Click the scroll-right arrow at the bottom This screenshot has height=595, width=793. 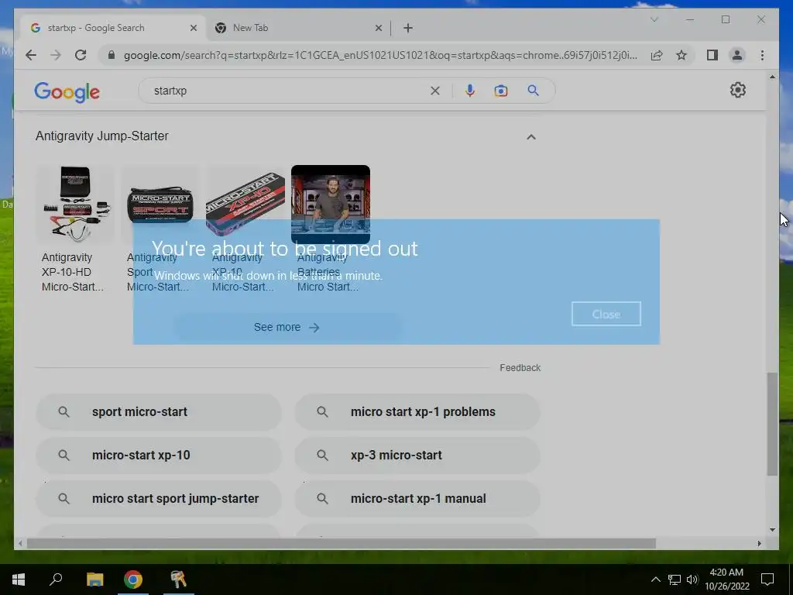pos(759,543)
